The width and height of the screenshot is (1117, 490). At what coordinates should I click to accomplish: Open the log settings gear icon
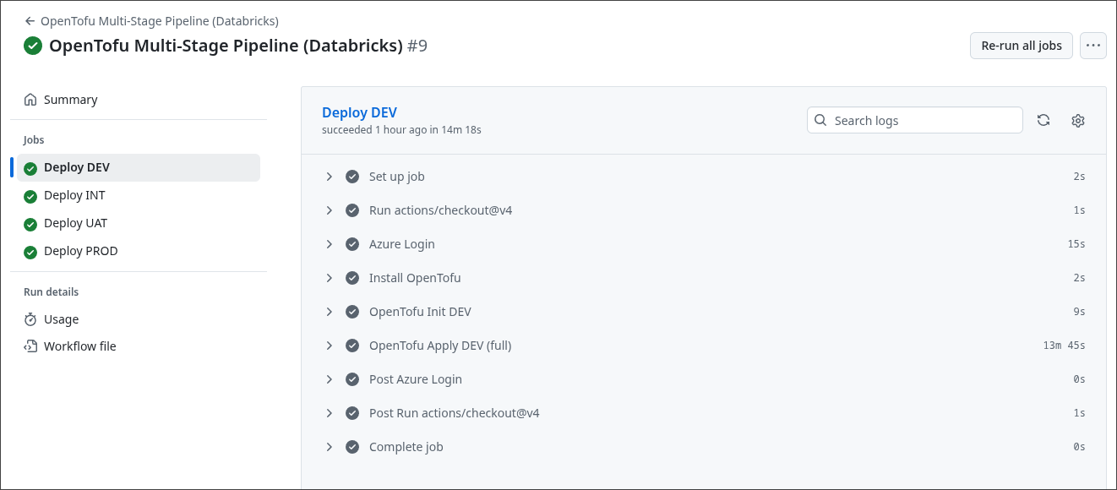click(x=1077, y=121)
